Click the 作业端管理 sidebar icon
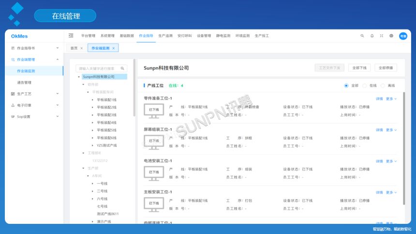This screenshot has height=234, width=416. click(x=13, y=59)
